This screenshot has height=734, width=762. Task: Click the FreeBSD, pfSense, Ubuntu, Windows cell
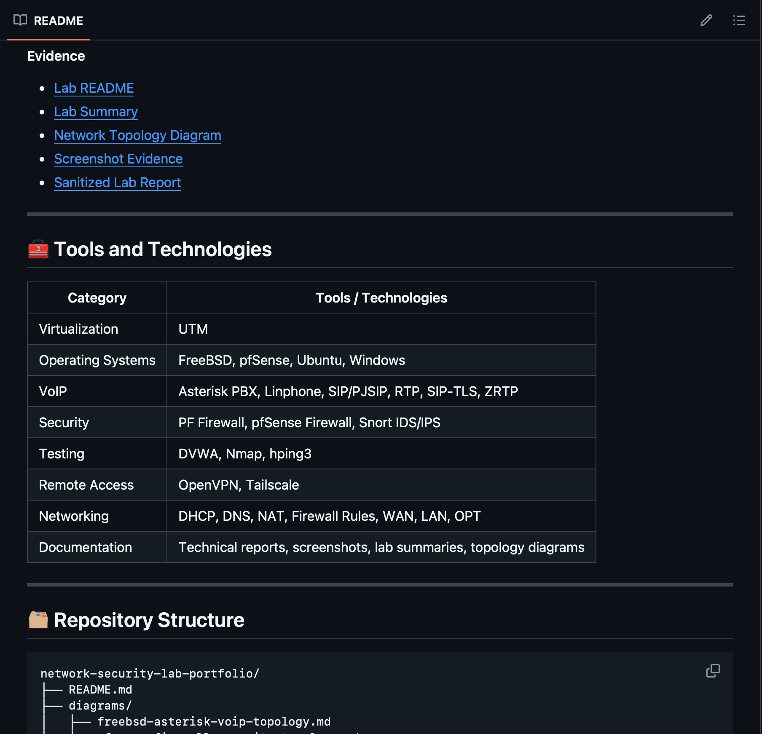[x=381, y=360]
